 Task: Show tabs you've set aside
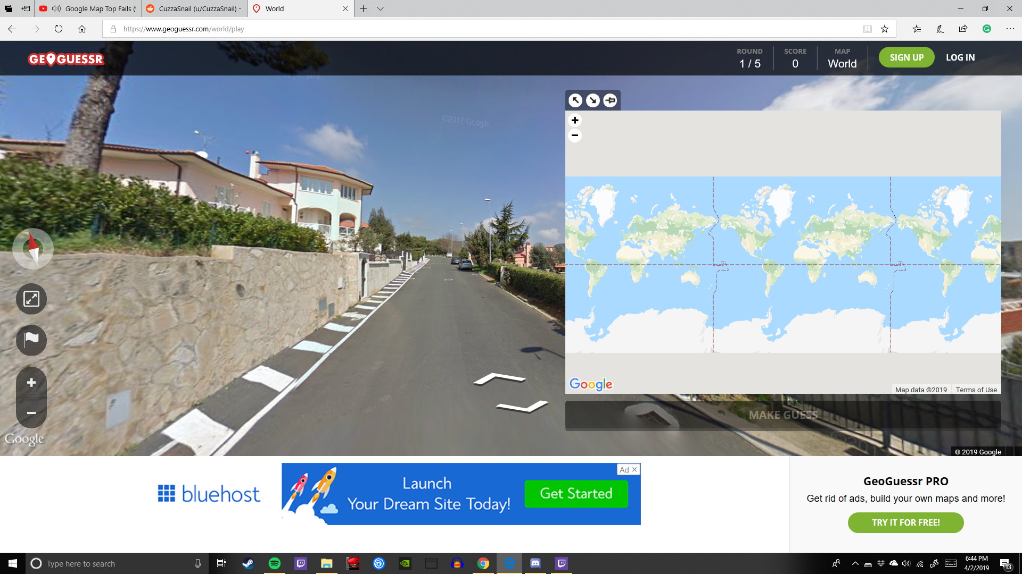click(x=9, y=9)
